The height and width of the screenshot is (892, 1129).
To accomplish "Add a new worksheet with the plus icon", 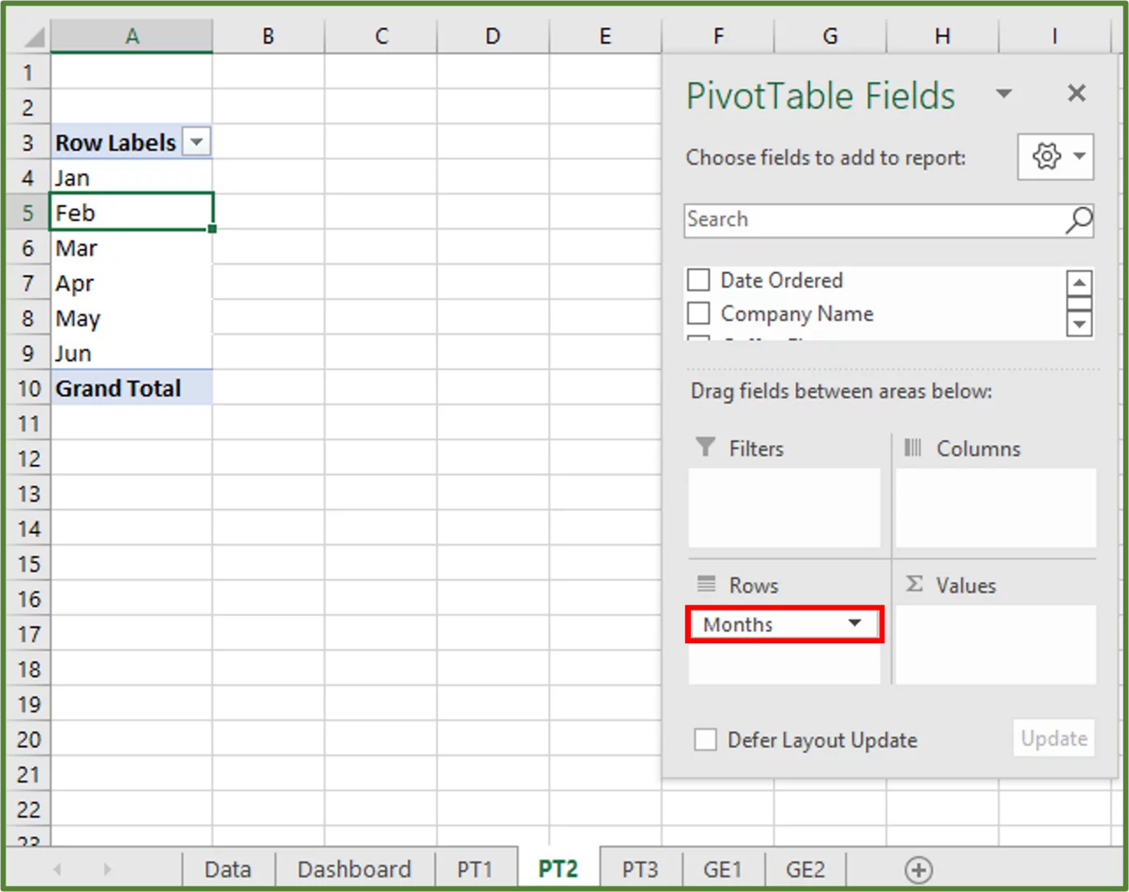I will coord(919,868).
